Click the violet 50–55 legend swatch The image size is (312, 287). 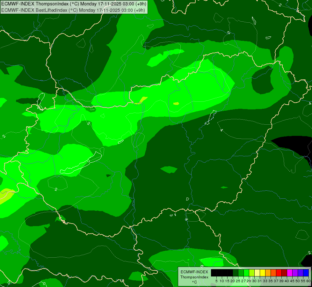click(x=301, y=273)
